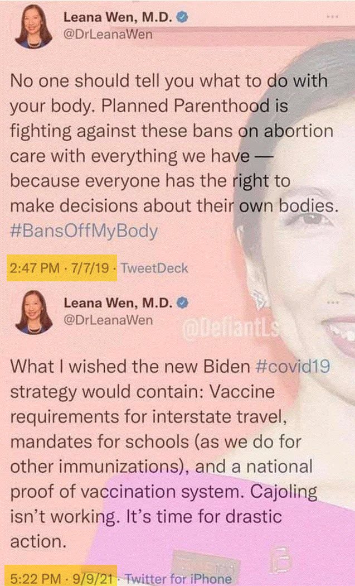This screenshot has height=586, width=355.
Task: Open the #BansOffMyBody hashtag
Action: (84, 232)
